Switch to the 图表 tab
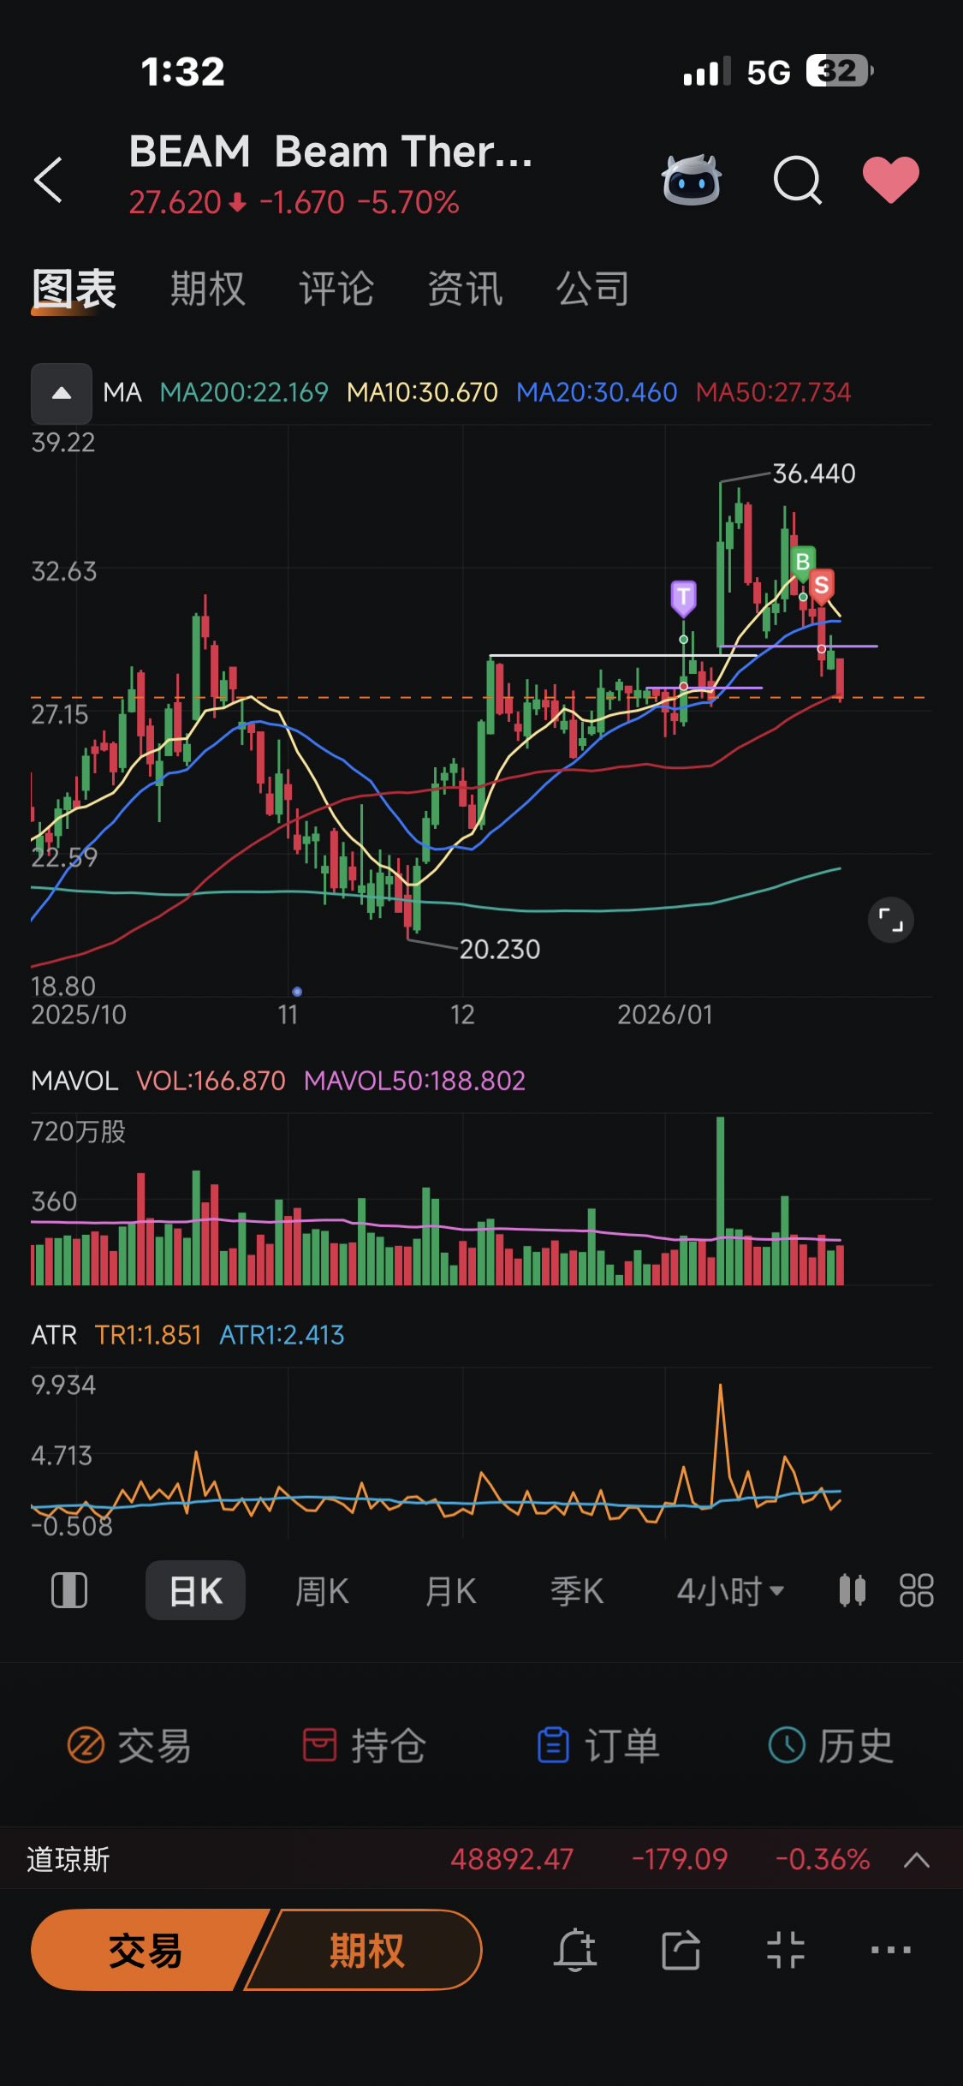Viewport: 963px width, 2086px height. [74, 289]
